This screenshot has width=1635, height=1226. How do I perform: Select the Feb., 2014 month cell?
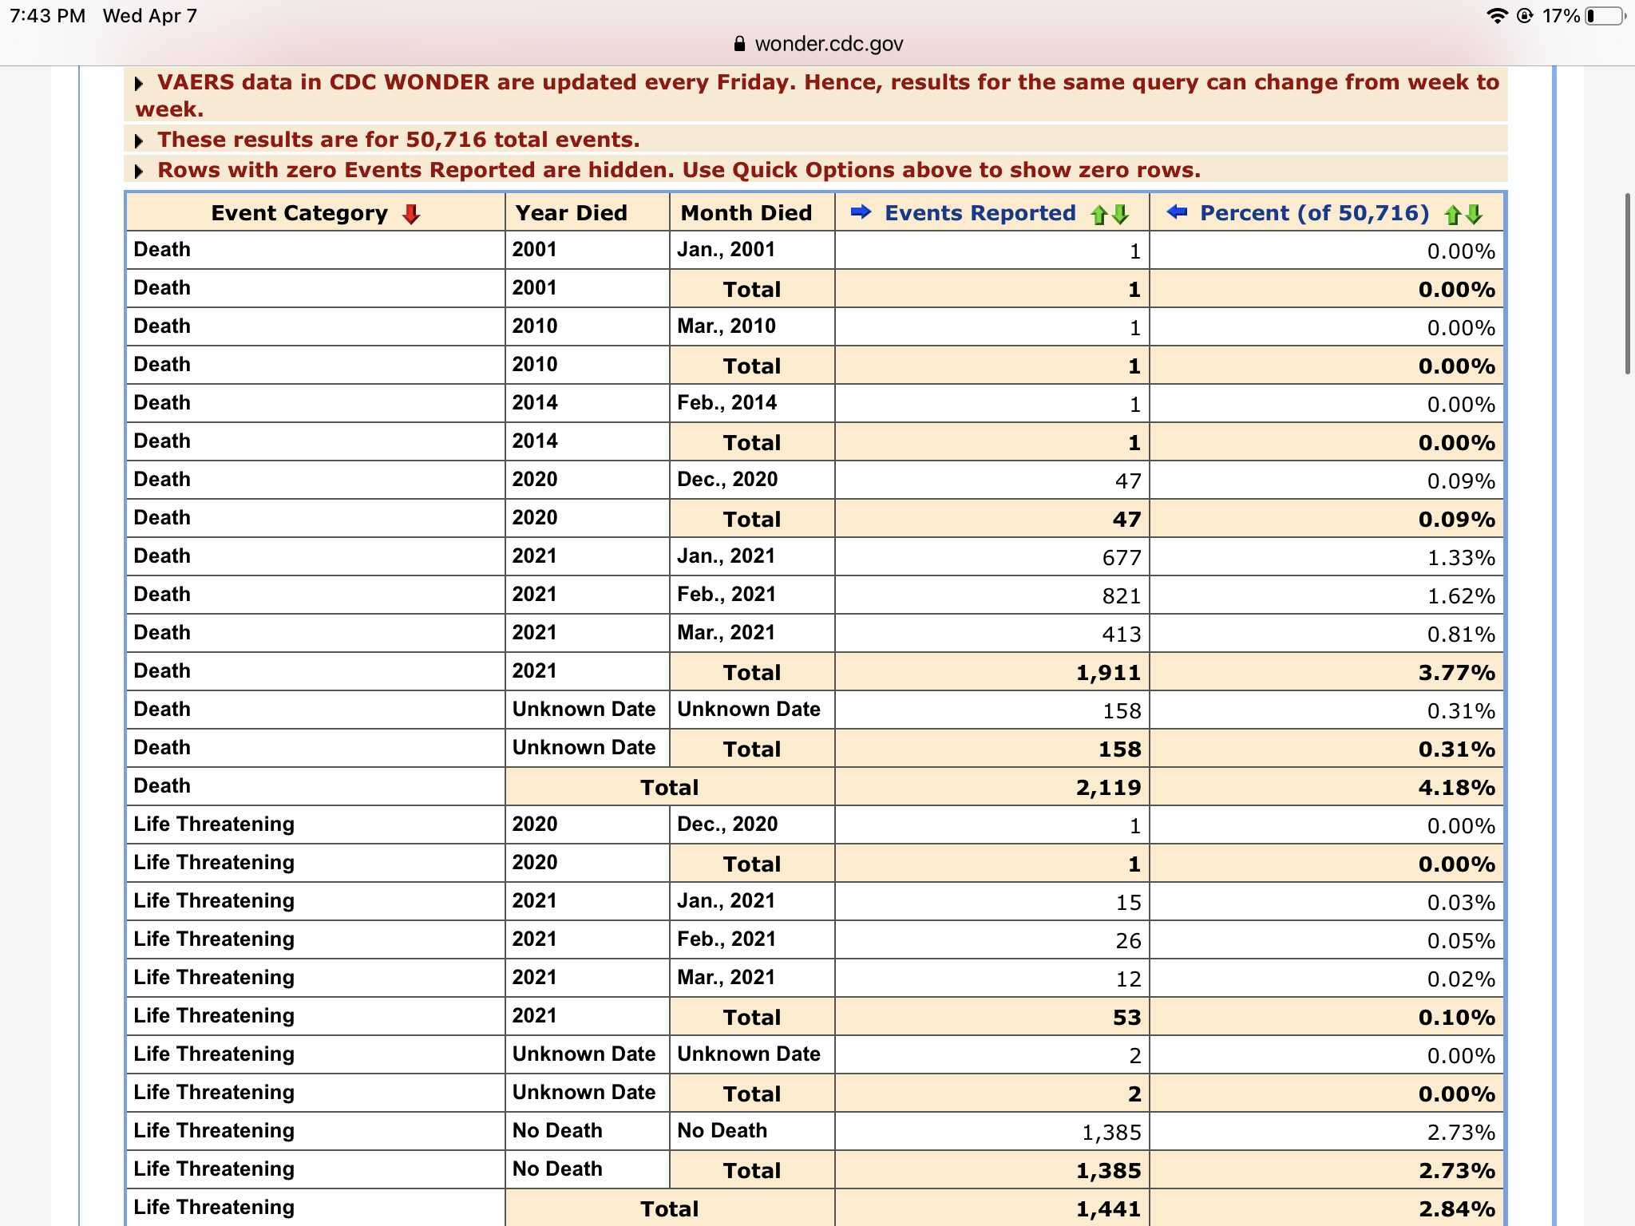[x=752, y=403]
